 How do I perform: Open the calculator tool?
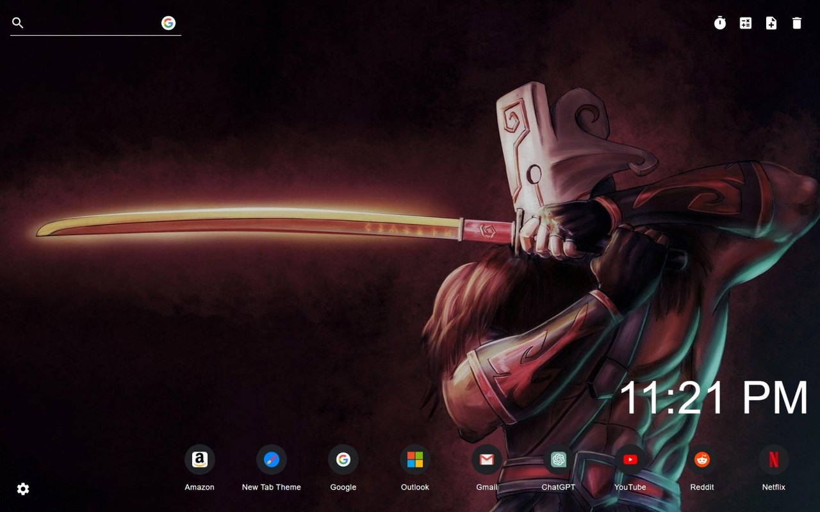(746, 23)
